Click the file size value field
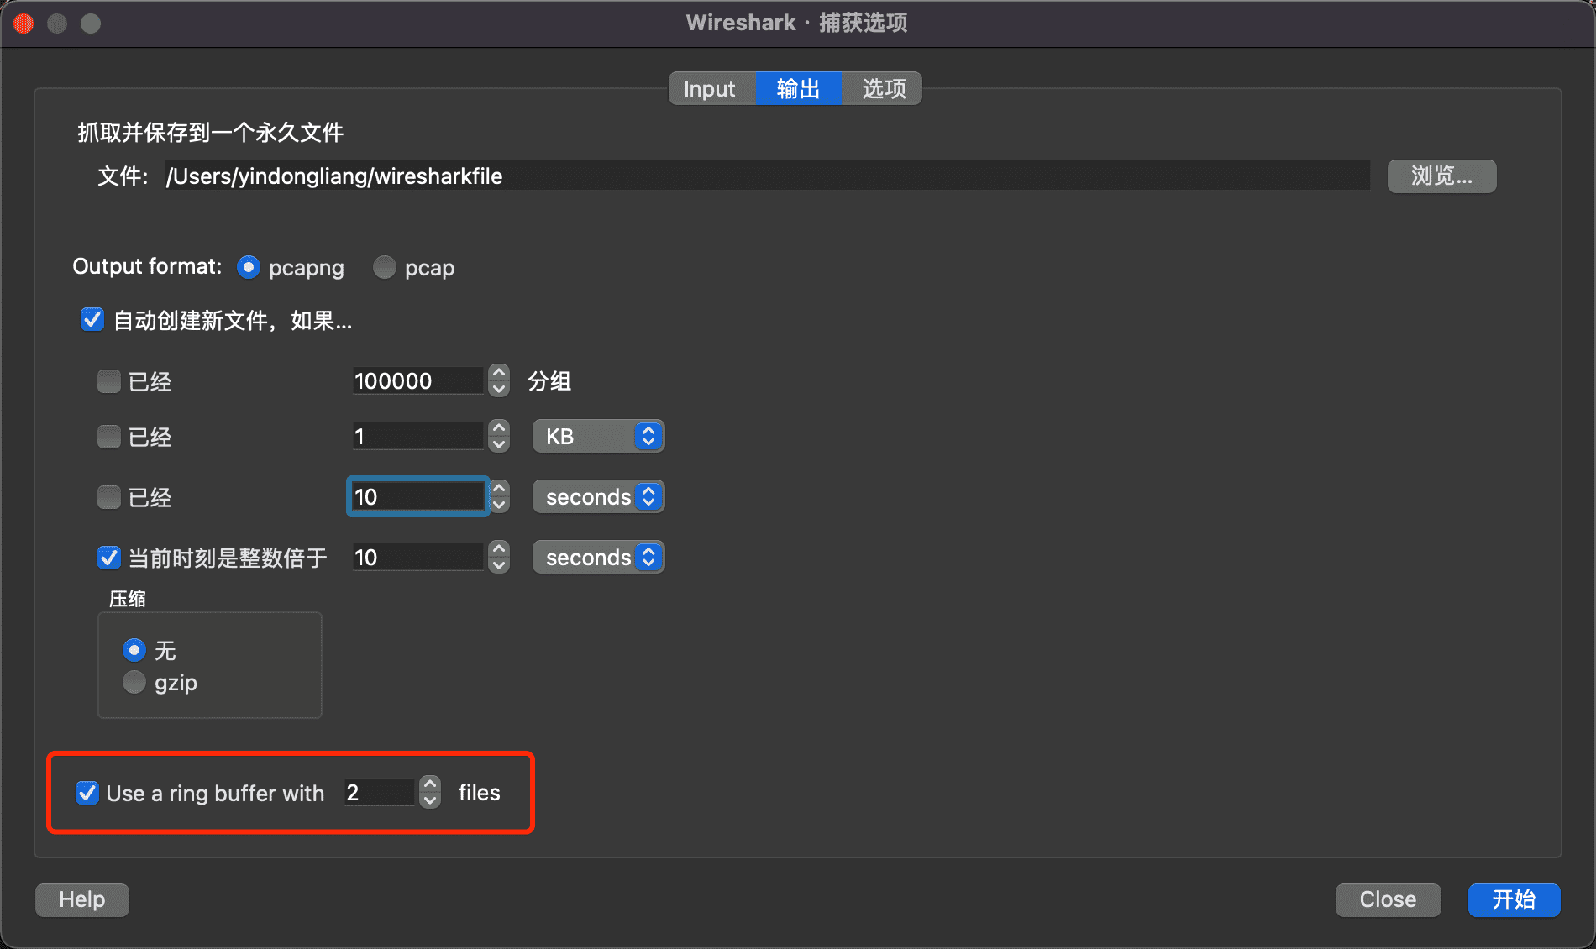 (417, 437)
